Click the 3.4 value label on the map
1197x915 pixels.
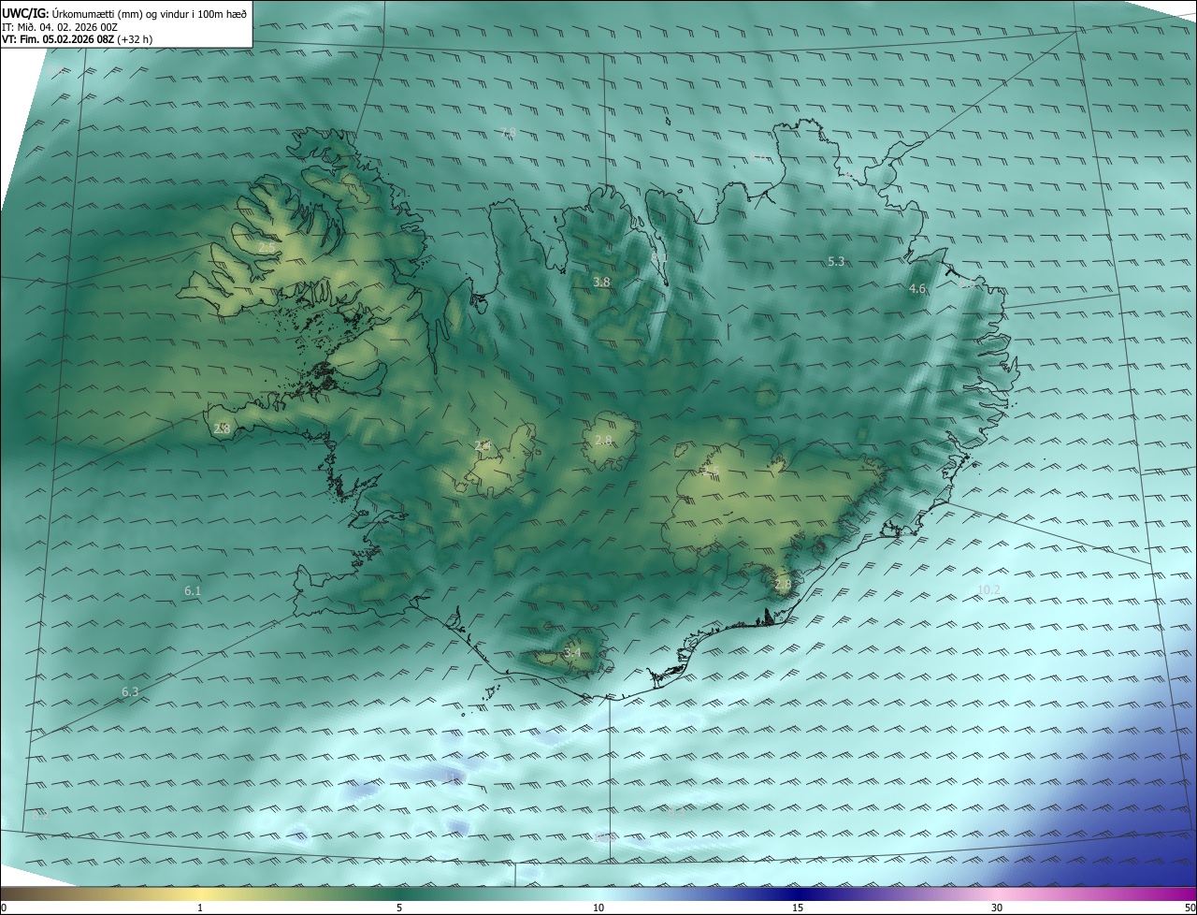(572, 652)
